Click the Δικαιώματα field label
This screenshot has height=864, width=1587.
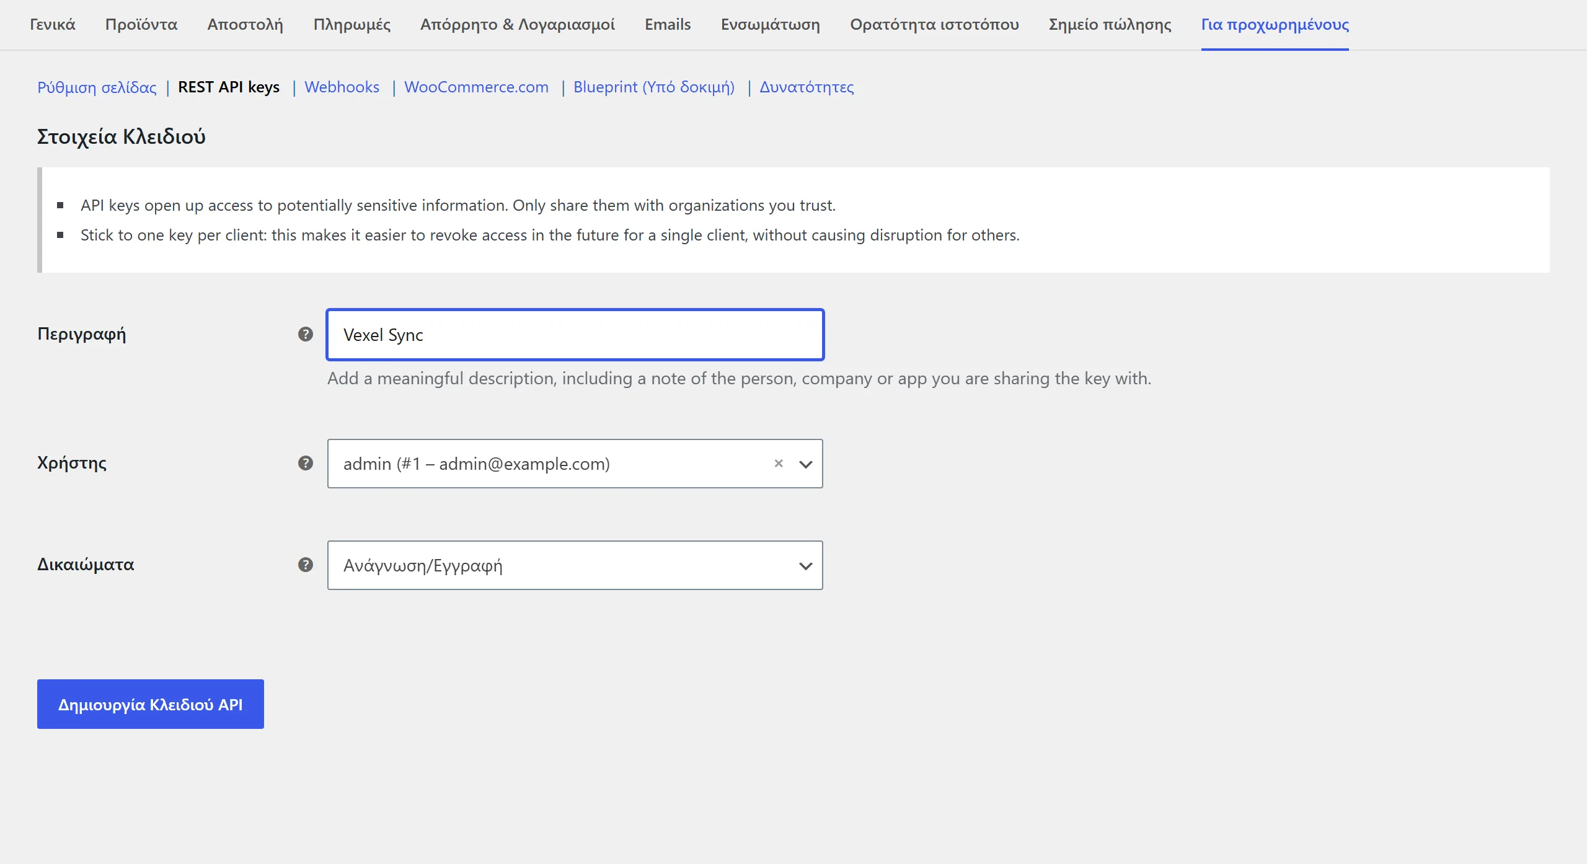pyautogui.click(x=86, y=565)
